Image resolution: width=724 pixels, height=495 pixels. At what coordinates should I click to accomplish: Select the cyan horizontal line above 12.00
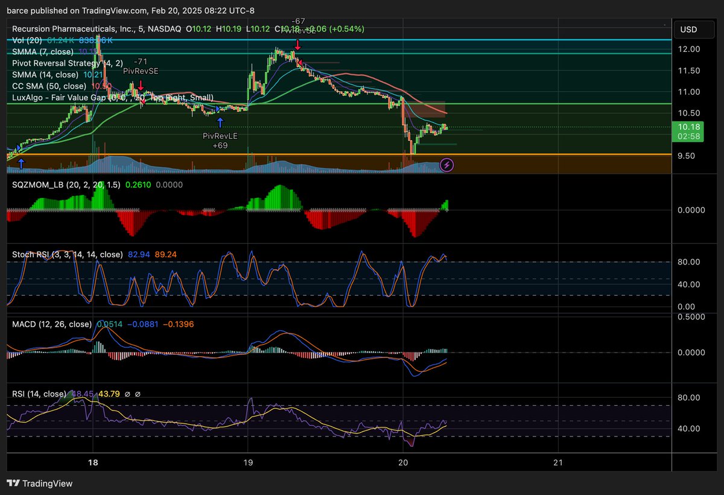[x=340, y=40]
